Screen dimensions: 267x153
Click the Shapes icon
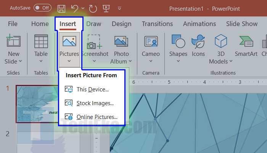point(178,41)
